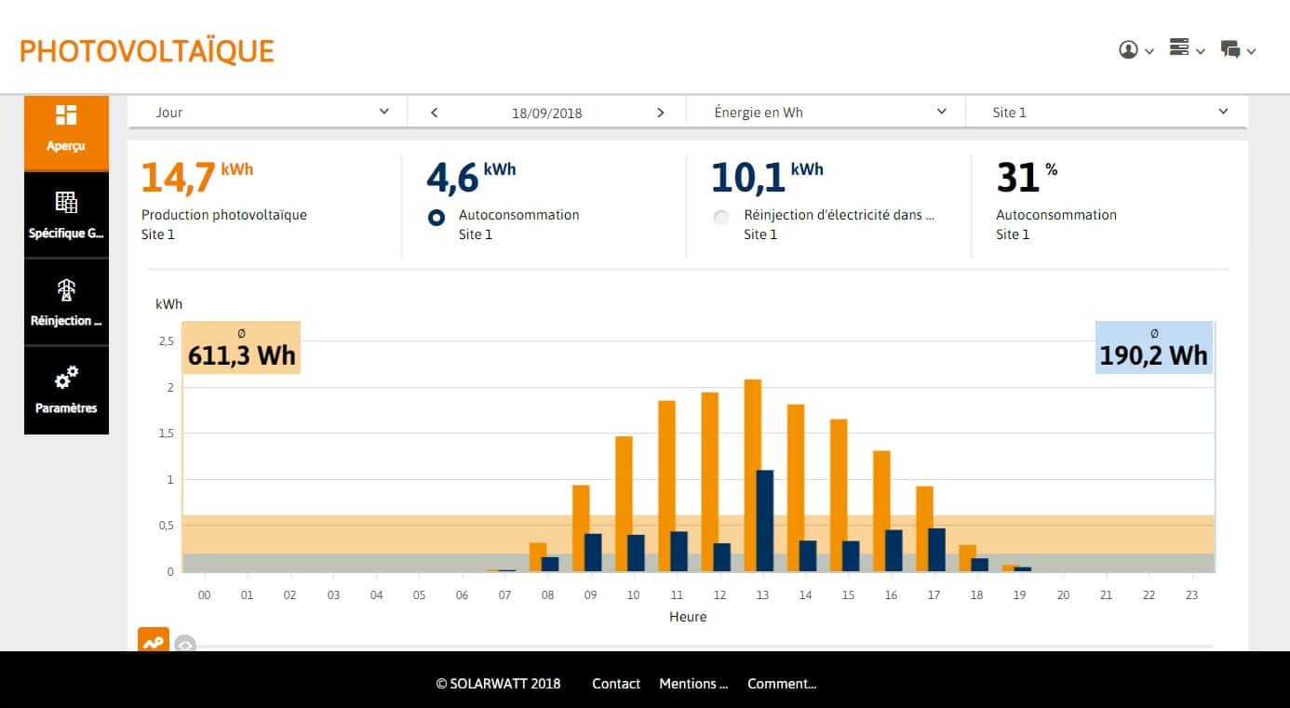
Task: Open the Énergie en Wh unit dropdown
Action: coord(826,113)
